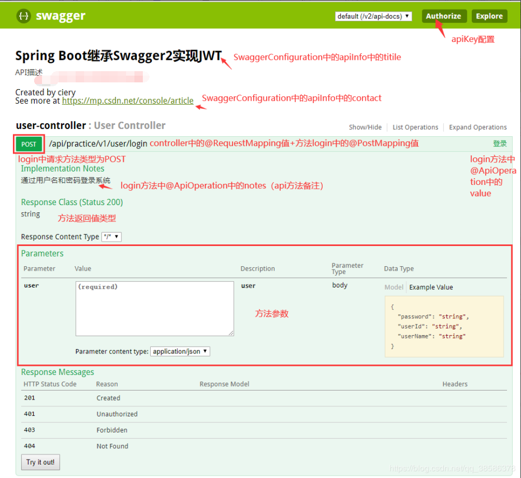Open the CSDN article link

(x=128, y=101)
